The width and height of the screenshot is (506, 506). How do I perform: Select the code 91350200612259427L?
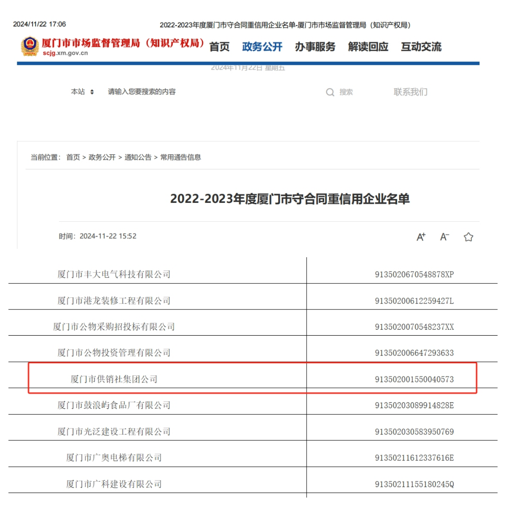[414, 301]
